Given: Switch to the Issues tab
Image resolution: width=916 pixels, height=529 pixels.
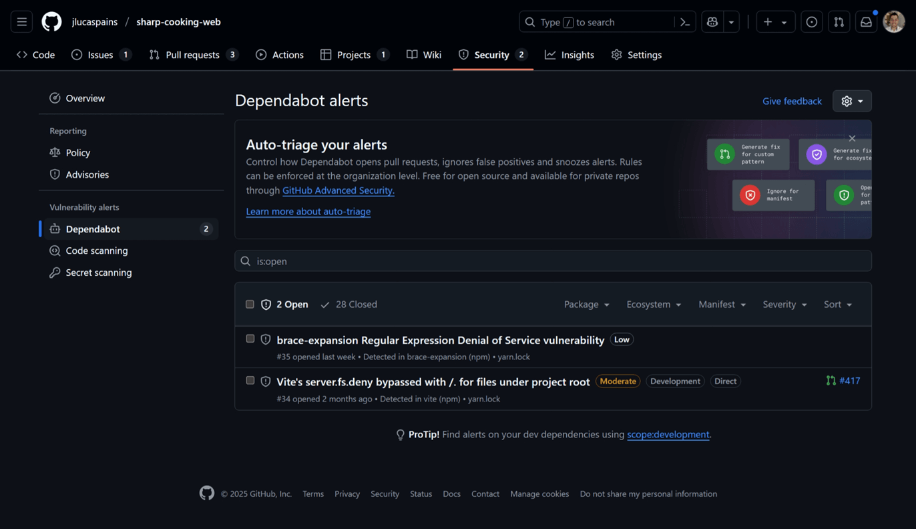Looking at the screenshot, I should coord(101,55).
